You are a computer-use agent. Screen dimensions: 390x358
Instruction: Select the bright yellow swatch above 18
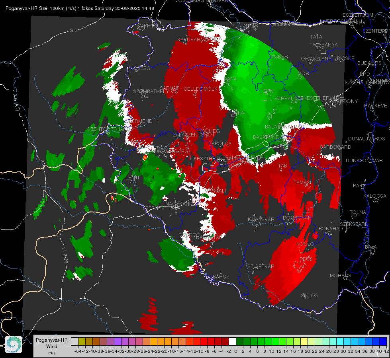click(304, 341)
